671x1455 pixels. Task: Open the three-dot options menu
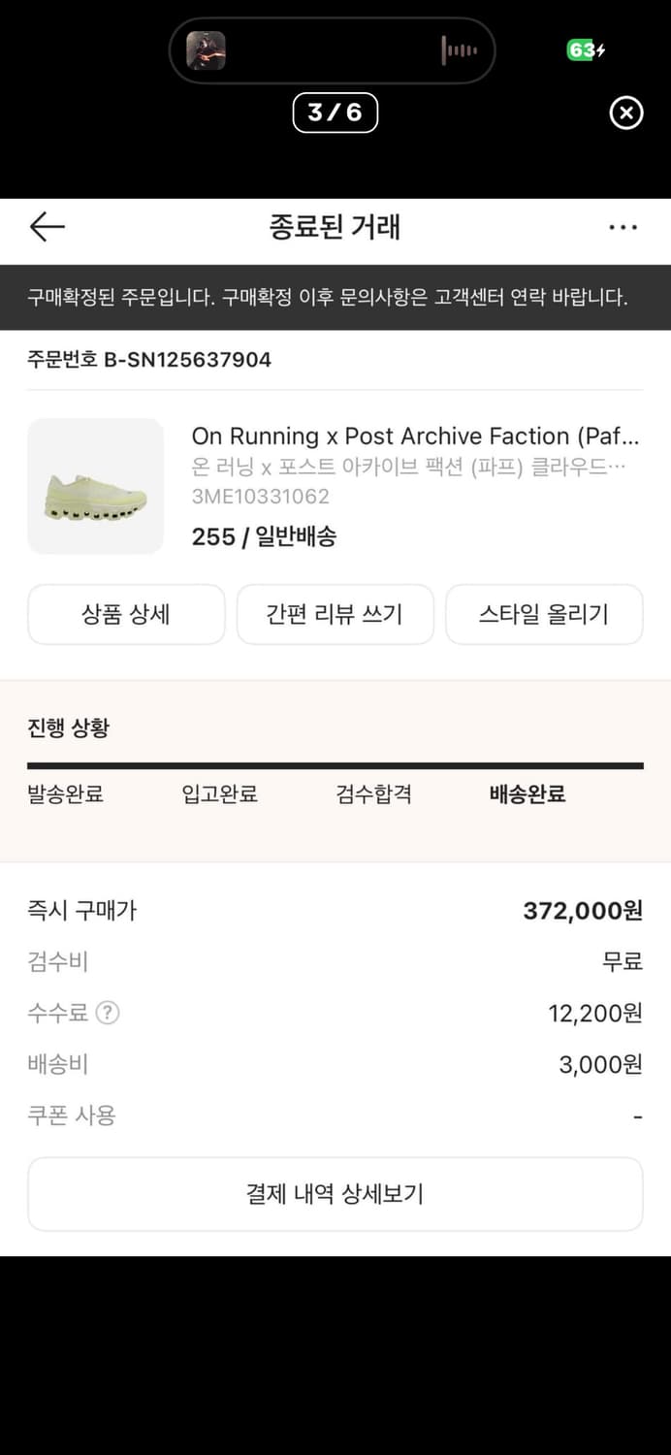(x=623, y=226)
